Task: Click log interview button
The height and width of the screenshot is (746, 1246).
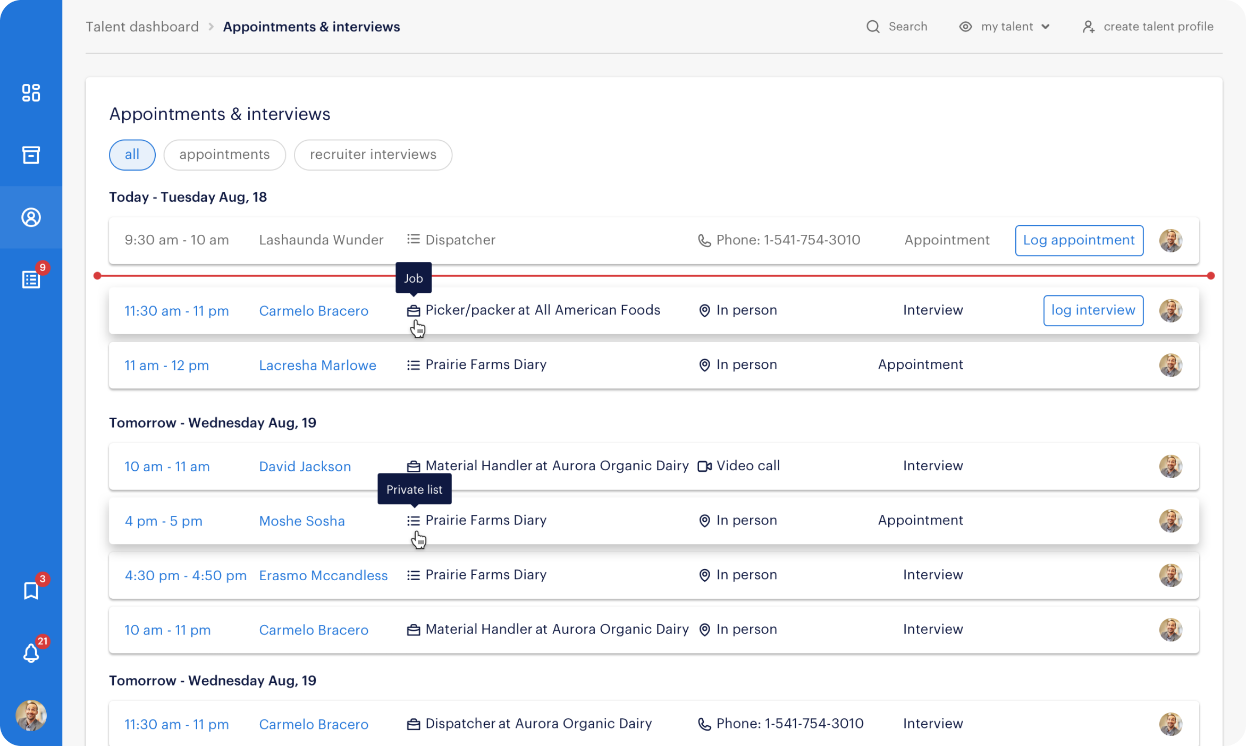Action: (x=1093, y=310)
